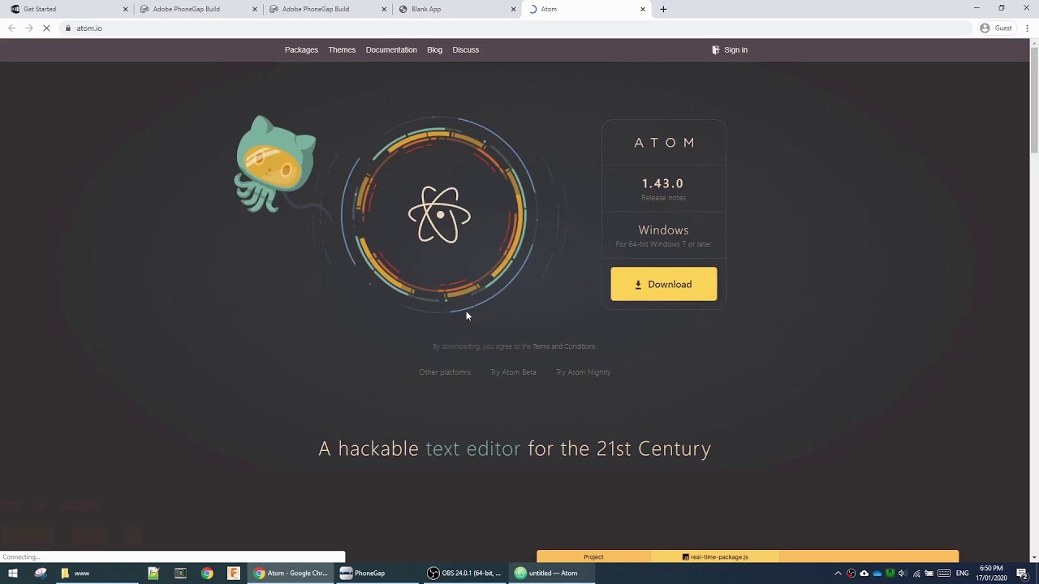Click the Project tab in the editor preview

pyautogui.click(x=593, y=557)
